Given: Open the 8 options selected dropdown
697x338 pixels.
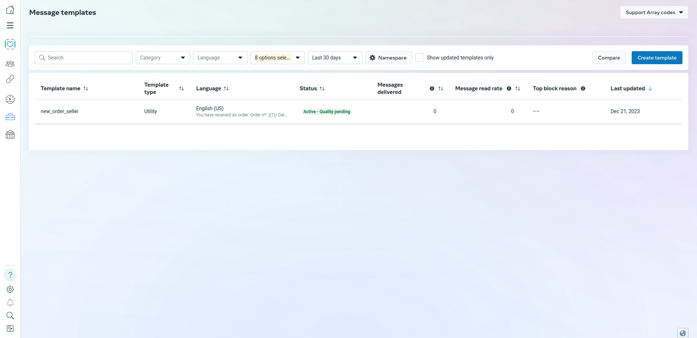Looking at the screenshot, I should coord(278,58).
